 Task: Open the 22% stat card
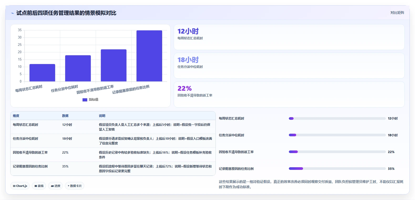pos(289,94)
